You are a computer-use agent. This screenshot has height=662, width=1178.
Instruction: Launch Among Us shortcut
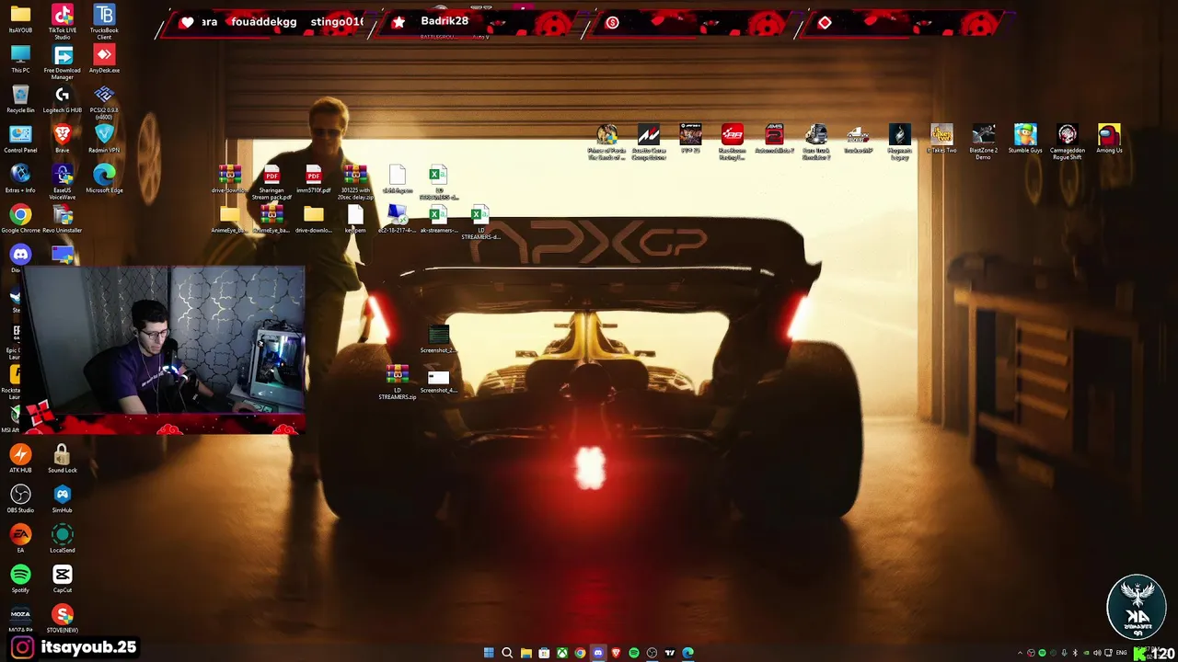1109,140
